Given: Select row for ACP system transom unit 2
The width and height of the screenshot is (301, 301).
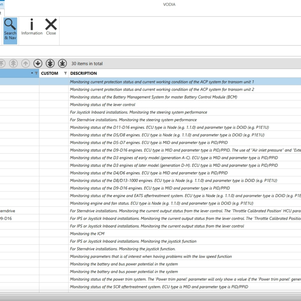Looking at the screenshot, I should 162,90.
